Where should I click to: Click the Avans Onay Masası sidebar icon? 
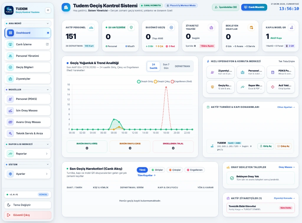coord(10,122)
